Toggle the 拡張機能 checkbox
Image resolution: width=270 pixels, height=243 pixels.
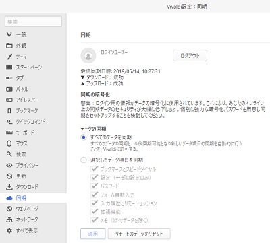point(94,211)
